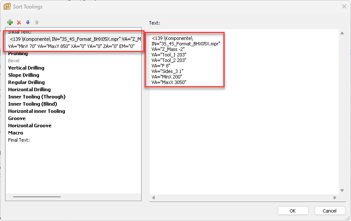Screen dimensions: 351x221
Task: Click the text panel scroll down arrow
Action: click(342, 190)
